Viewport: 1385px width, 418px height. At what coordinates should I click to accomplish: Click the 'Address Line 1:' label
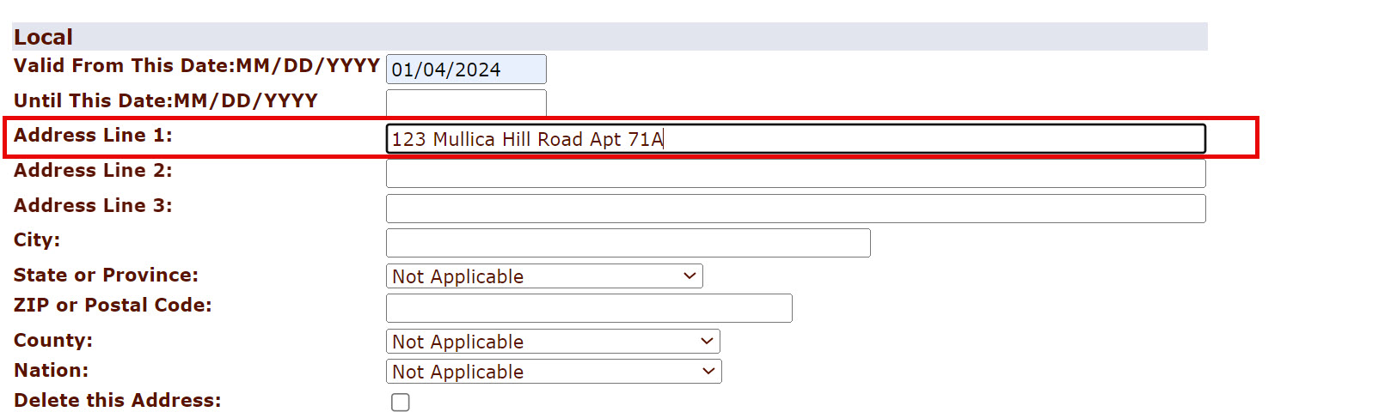93,136
